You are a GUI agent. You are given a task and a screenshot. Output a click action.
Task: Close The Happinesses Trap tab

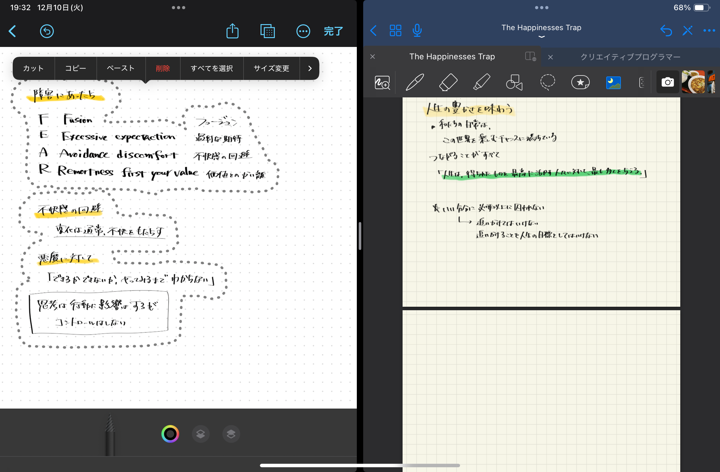coord(373,56)
